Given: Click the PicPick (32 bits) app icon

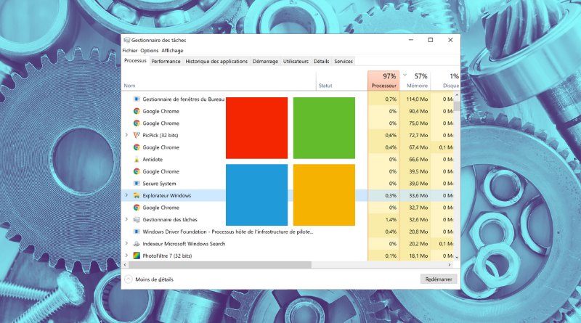Looking at the screenshot, I should tap(137, 135).
